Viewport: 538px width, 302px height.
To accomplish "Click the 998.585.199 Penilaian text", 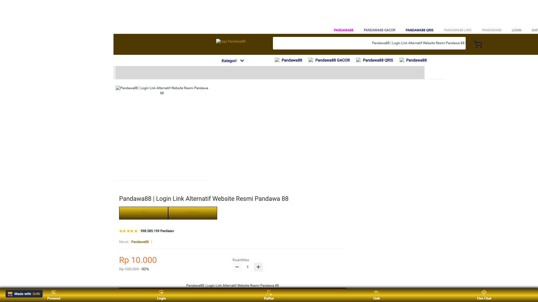I will tap(157, 231).
